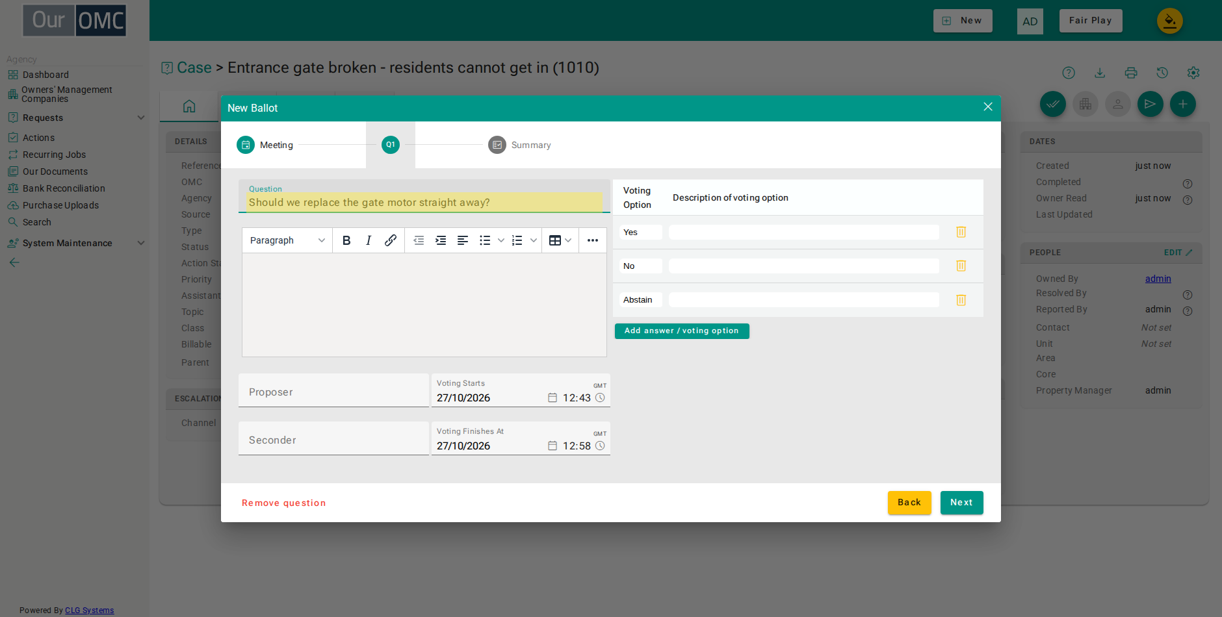Toggle italic text formatting
Screen dimensions: 1222x617
pyautogui.click(x=369, y=240)
